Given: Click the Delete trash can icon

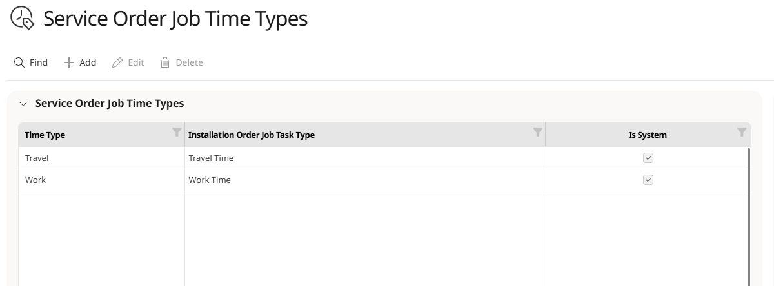Looking at the screenshot, I should pyautogui.click(x=165, y=62).
